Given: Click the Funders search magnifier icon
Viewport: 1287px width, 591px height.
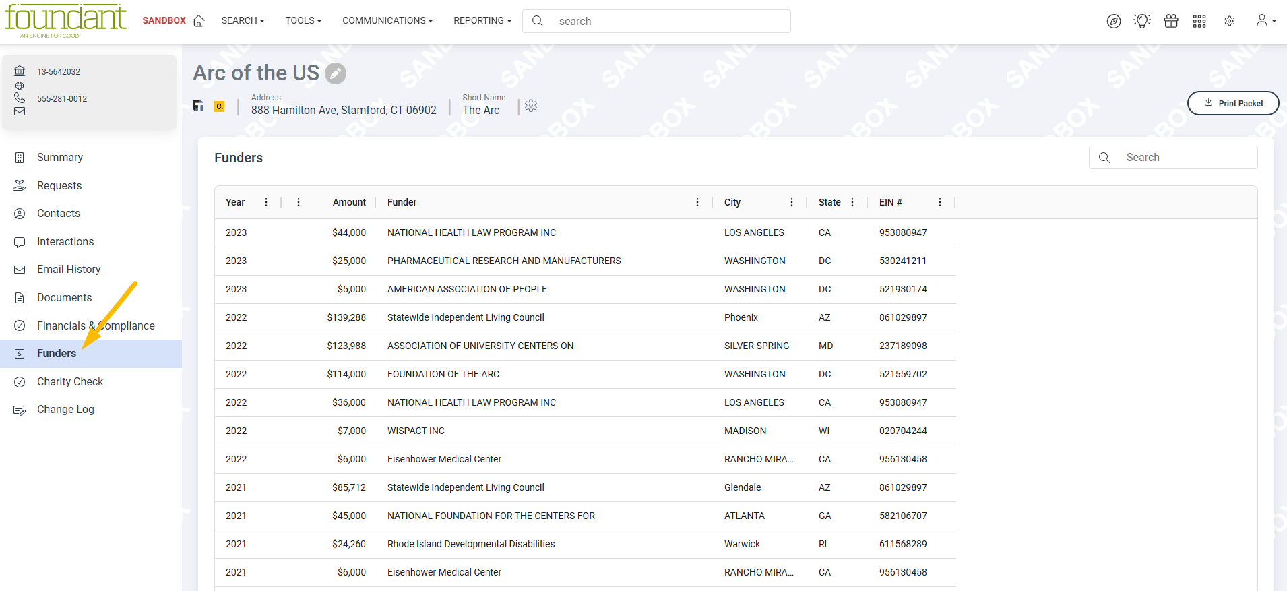Looking at the screenshot, I should pyautogui.click(x=1104, y=158).
